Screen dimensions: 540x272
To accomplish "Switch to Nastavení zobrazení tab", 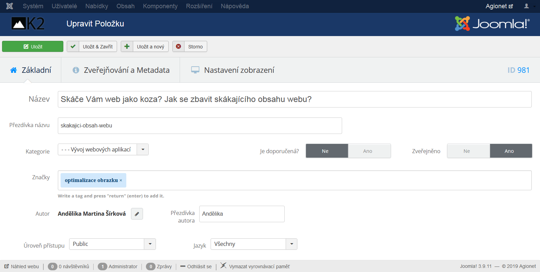I will (232, 70).
